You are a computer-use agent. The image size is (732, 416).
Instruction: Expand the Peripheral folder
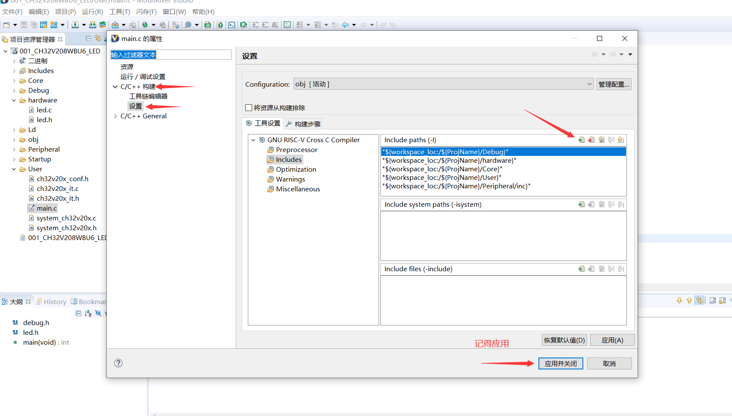point(14,149)
